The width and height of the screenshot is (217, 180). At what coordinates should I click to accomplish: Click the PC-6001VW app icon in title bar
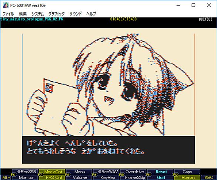[6, 5]
